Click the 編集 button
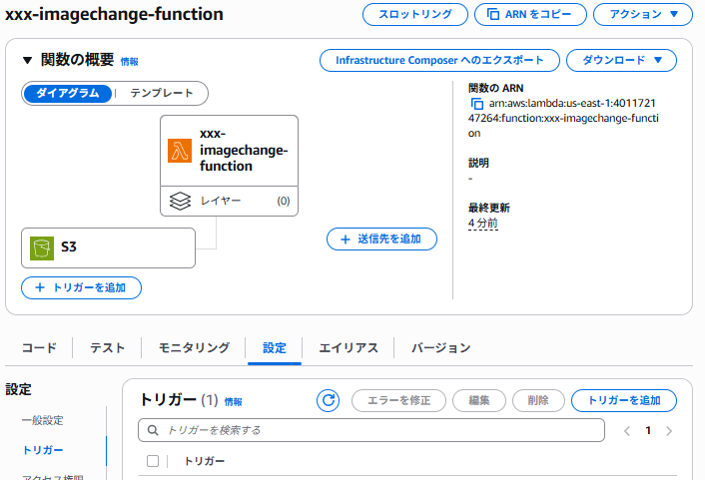 (x=479, y=400)
